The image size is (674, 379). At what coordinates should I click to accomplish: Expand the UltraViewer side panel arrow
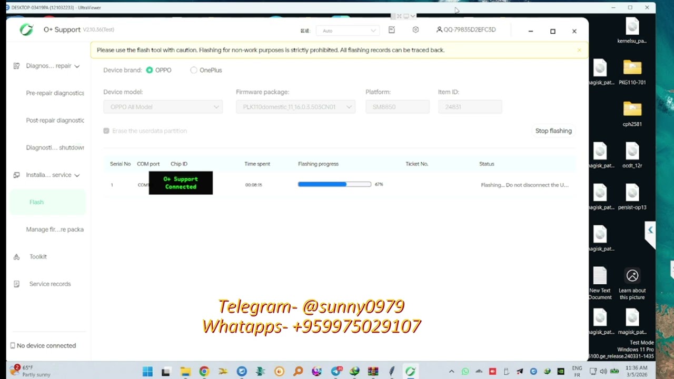[x=650, y=230]
